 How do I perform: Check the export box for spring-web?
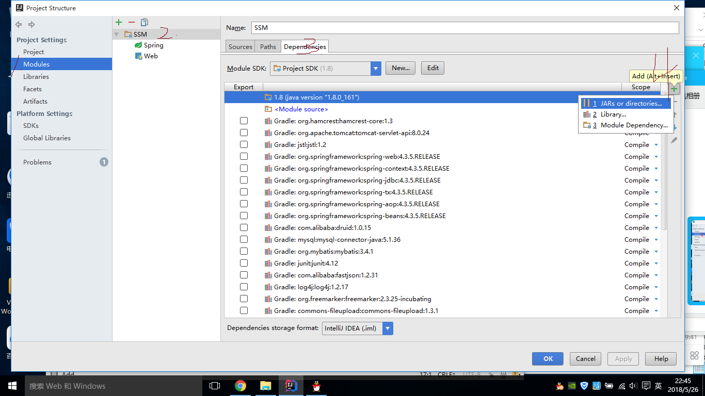pyautogui.click(x=244, y=156)
